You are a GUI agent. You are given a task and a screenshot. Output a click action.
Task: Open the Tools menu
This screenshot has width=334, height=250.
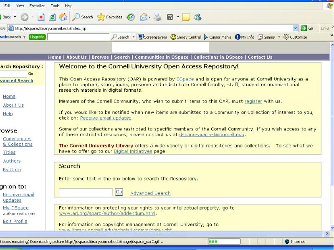(55, 6)
